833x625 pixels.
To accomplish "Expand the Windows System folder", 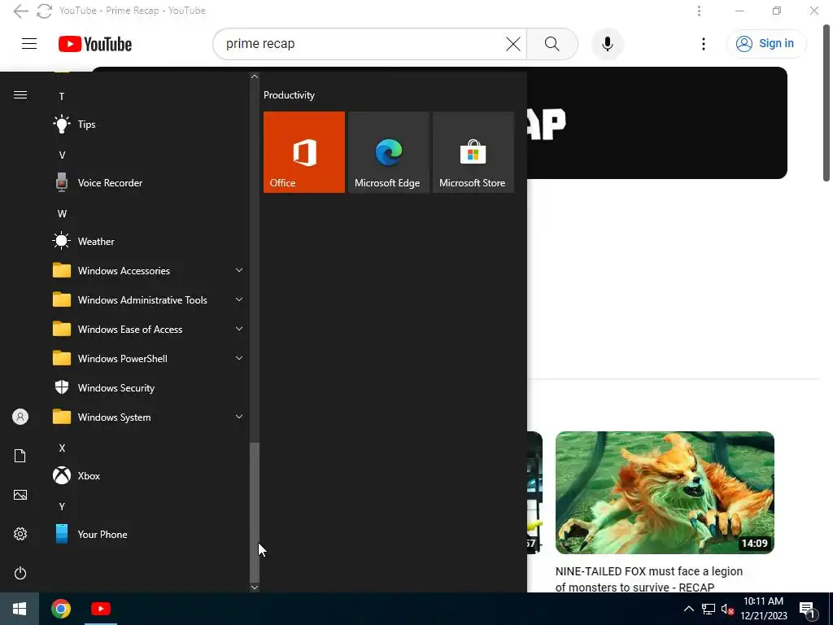I will 146,417.
